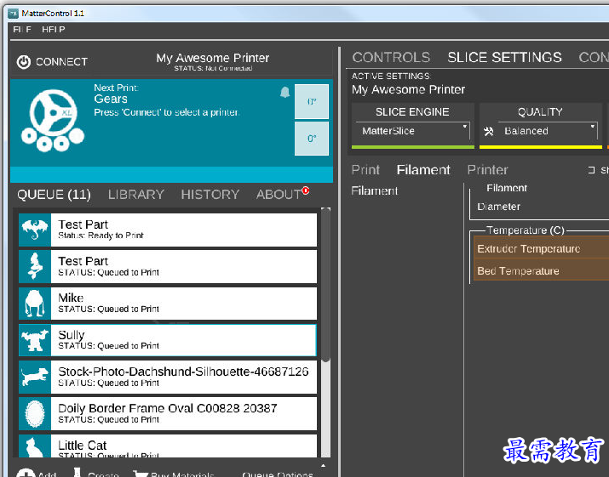609x477 pixels.
Task: Click the dachshund silhouette thumbnail icon
Action: point(35,377)
